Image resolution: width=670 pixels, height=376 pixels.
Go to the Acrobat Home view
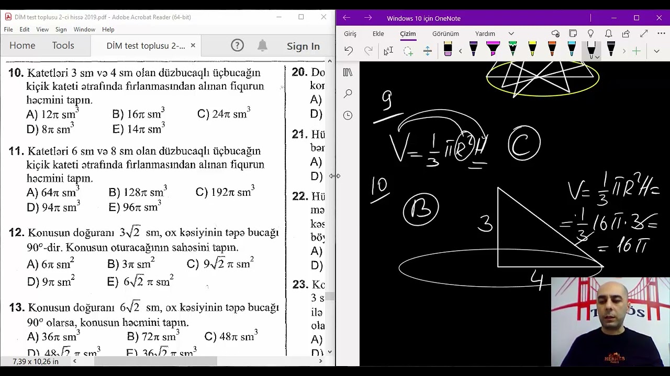(x=23, y=45)
